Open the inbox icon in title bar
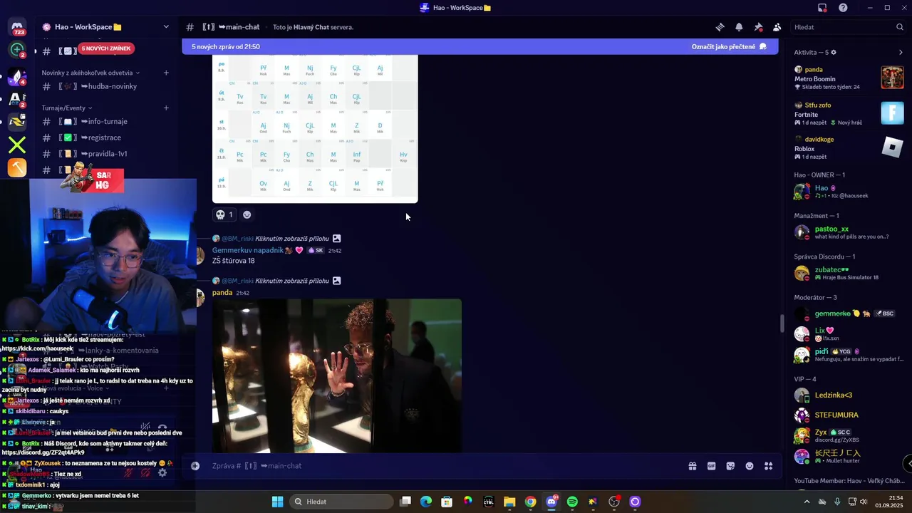Viewport: 912px width, 513px height. pyautogui.click(x=822, y=8)
